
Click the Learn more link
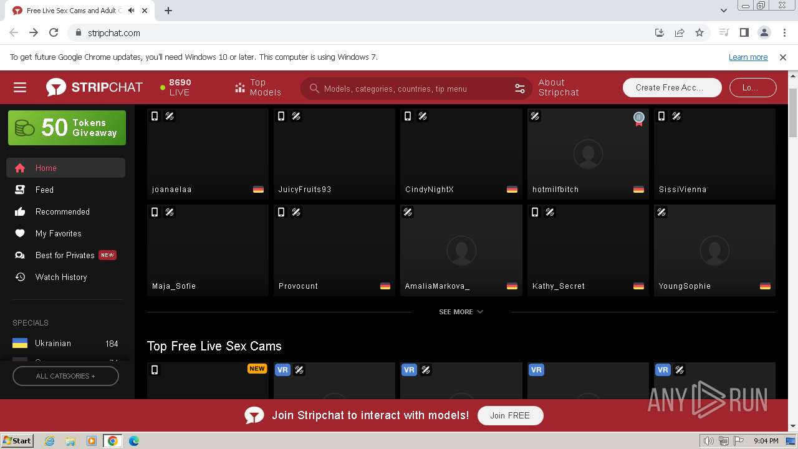[x=748, y=57]
